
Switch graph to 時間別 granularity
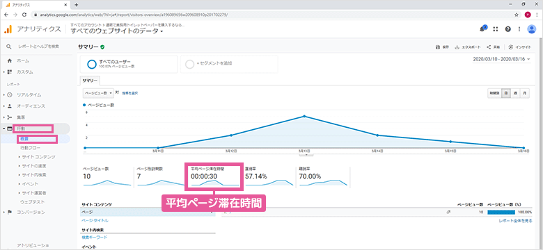494,94
